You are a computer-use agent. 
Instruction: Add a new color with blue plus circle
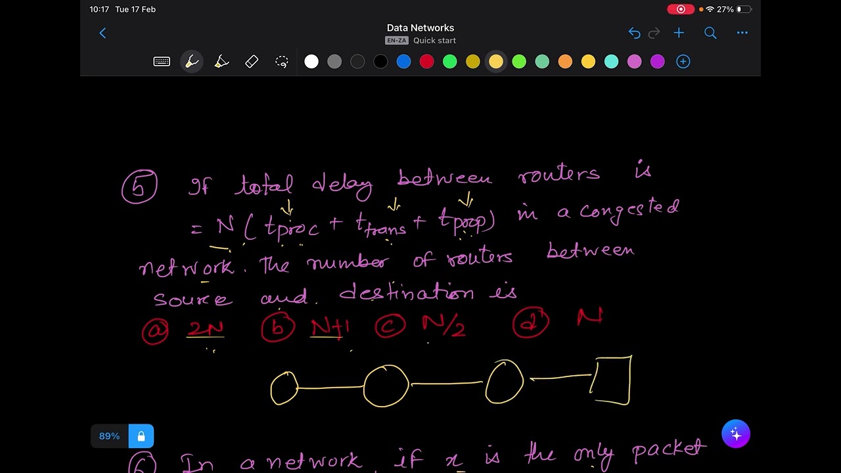point(683,62)
